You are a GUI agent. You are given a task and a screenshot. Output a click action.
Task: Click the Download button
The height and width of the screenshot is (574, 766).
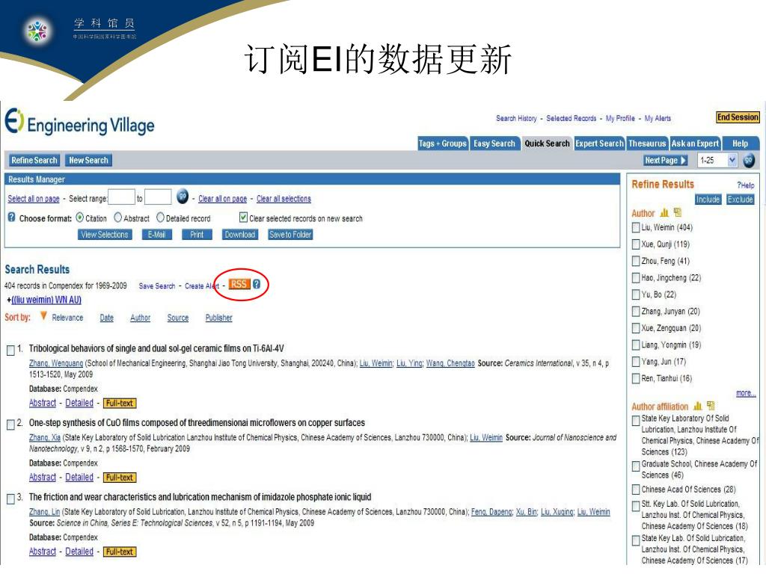pos(240,235)
